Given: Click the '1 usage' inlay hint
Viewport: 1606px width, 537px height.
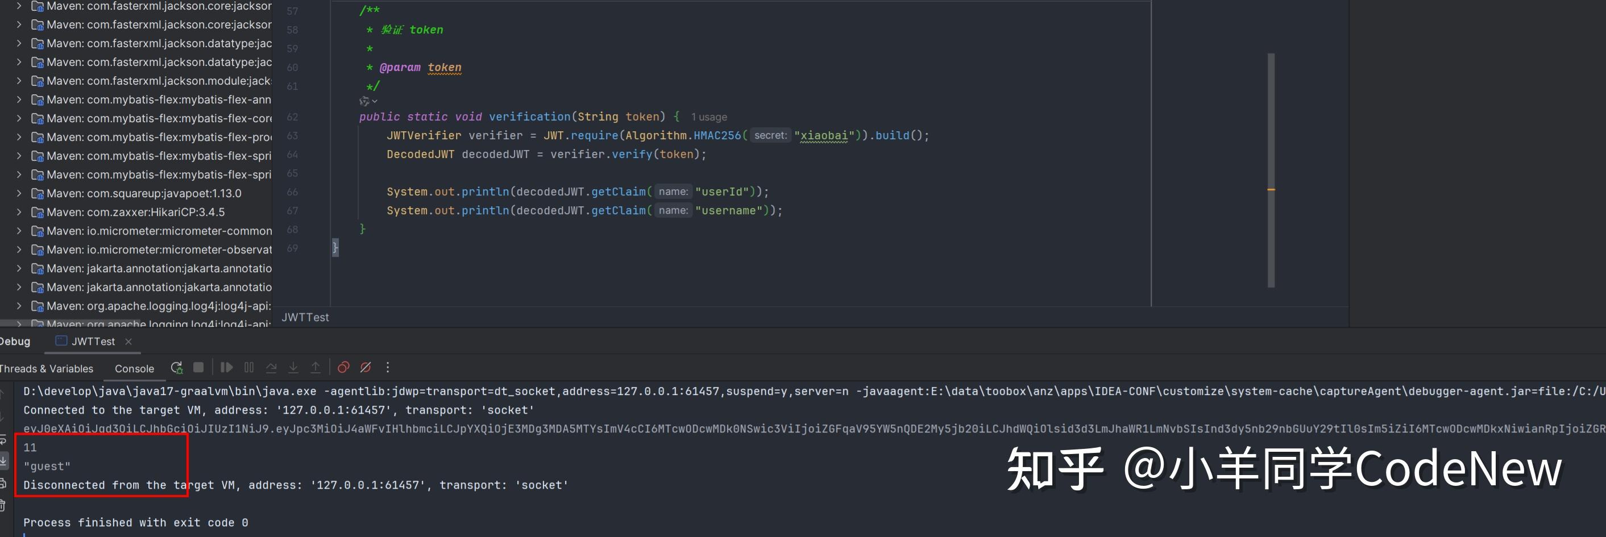Looking at the screenshot, I should (x=709, y=117).
